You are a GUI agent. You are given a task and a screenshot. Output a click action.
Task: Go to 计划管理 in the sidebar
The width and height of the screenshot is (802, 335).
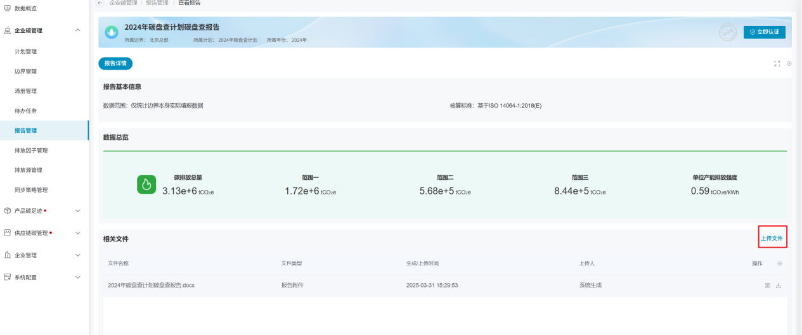26,51
